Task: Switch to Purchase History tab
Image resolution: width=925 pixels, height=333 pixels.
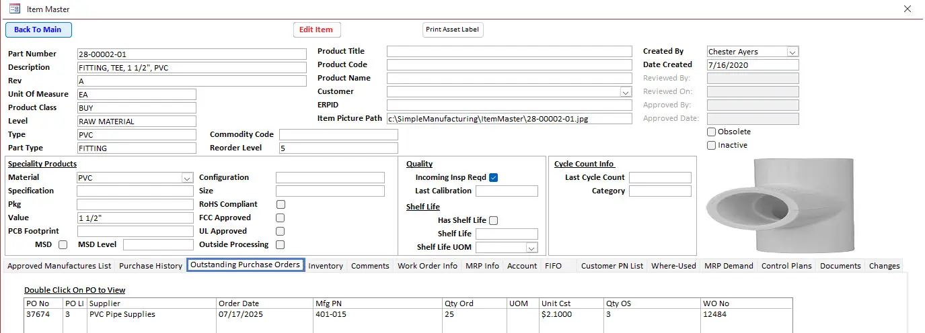Action: tap(151, 266)
